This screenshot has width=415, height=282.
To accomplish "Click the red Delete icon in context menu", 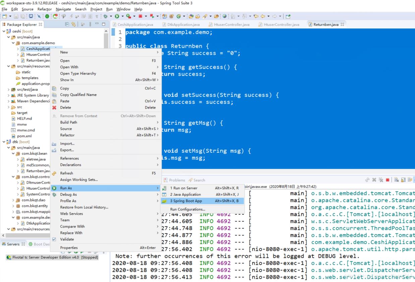I will (x=54, y=108).
